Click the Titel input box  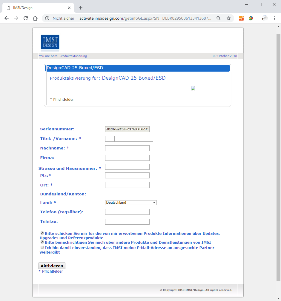tap(110, 139)
